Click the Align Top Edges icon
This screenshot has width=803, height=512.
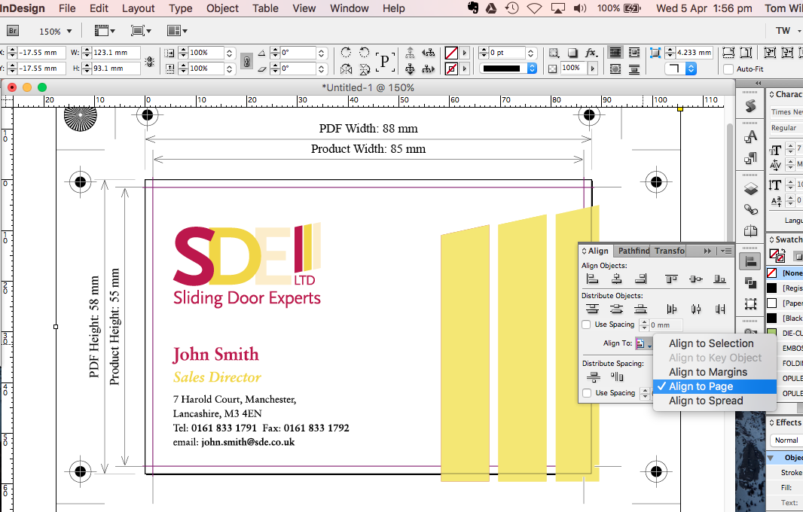[671, 279]
